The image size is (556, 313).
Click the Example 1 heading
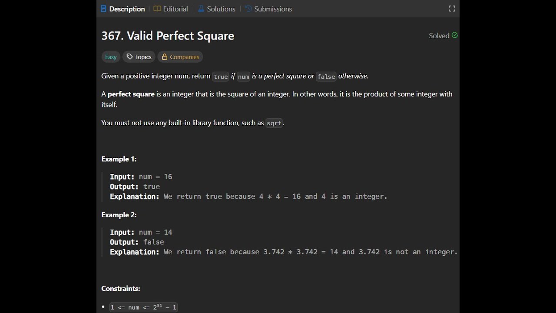[x=119, y=159]
